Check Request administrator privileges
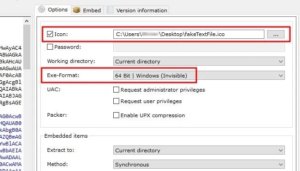Image resolution: width=300 pixels, height=171 pixels. [116, 90]
